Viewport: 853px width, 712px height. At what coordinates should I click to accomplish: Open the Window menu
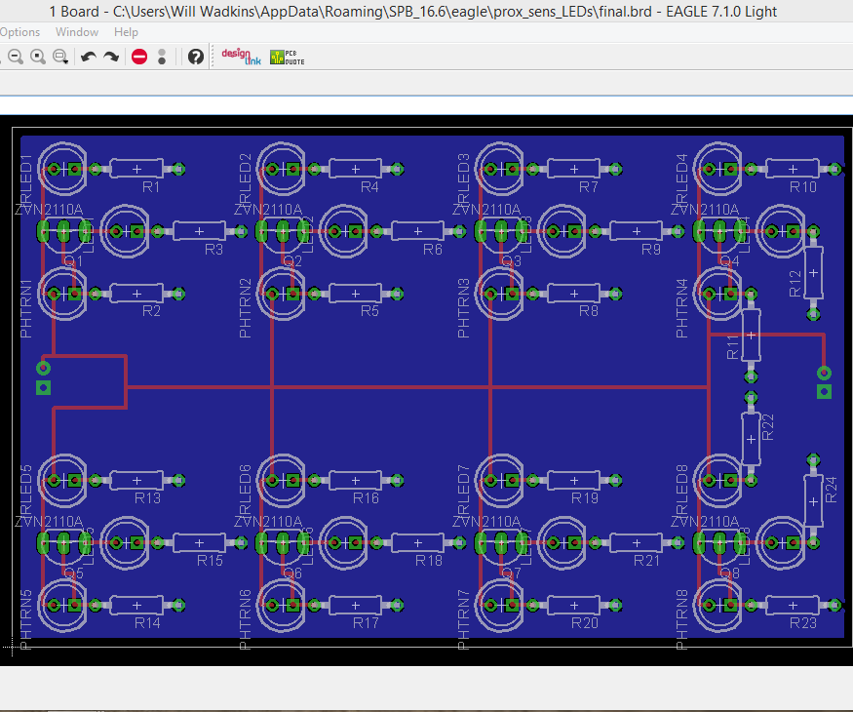click(76, 31)
